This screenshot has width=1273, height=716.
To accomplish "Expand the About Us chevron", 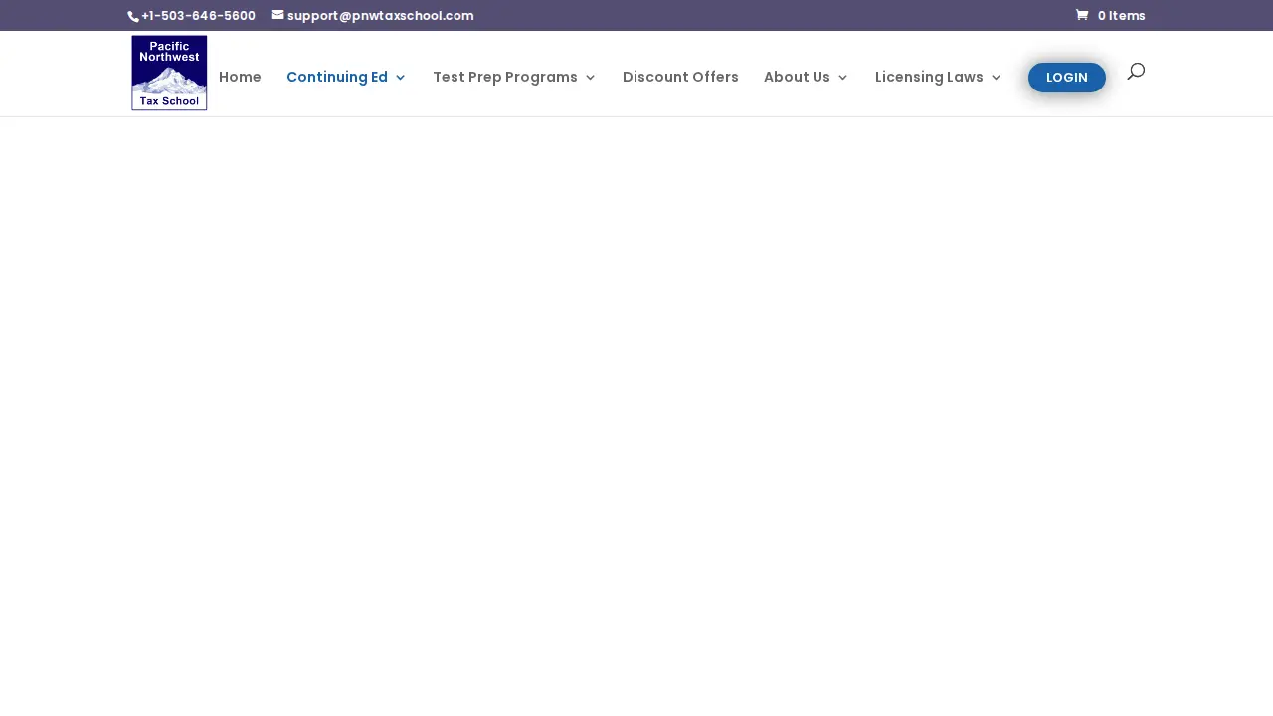I will pos(843,78).
